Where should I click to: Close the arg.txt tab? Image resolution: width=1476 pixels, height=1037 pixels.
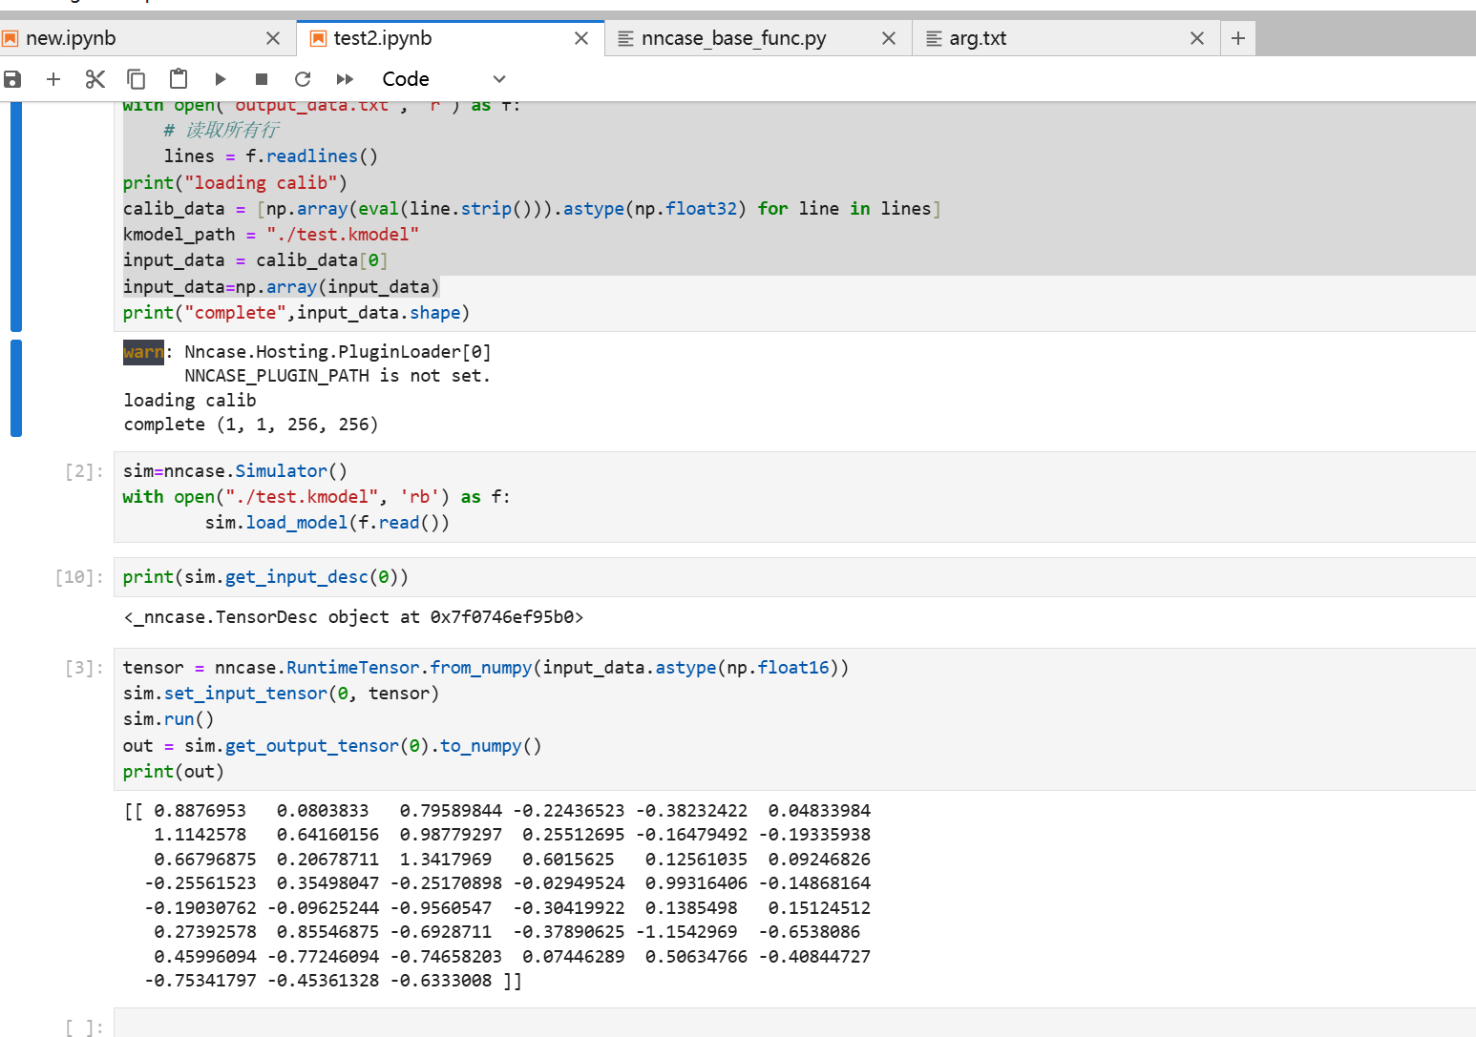(1197, 38)
